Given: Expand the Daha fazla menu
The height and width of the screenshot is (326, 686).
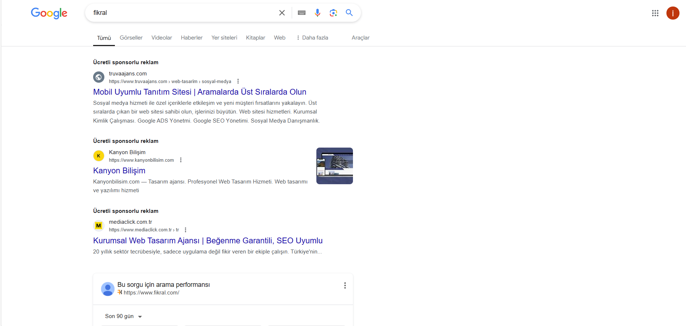Looking at the screenshot, I should (x=312, y=38).
